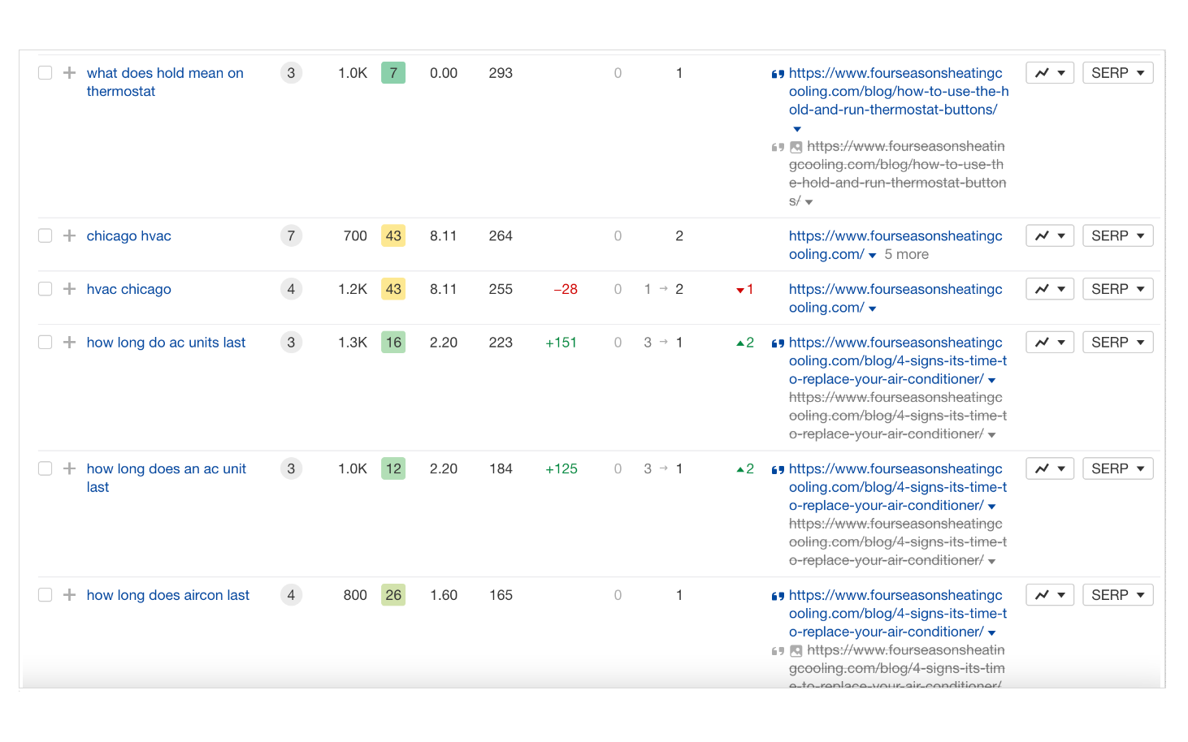Open the hold-and-run-thermostat-buttons blog URL
Screen dimensions: 1188x742
899,91
